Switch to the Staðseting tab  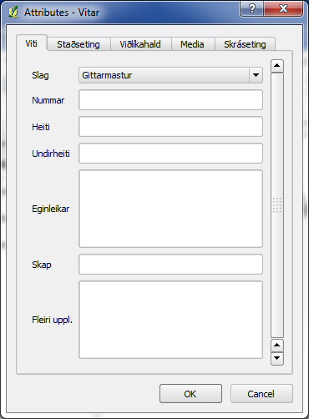79,44
